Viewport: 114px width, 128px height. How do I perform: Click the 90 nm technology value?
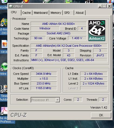click(x=38, y=38)
